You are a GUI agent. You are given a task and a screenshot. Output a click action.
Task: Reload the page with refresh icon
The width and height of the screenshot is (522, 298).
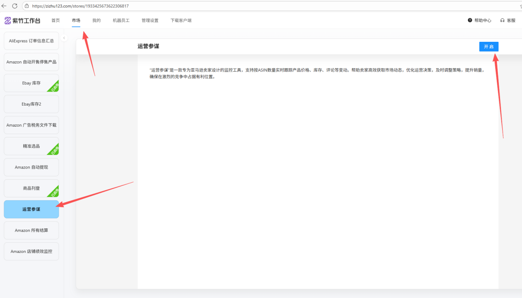coord(15,6)
